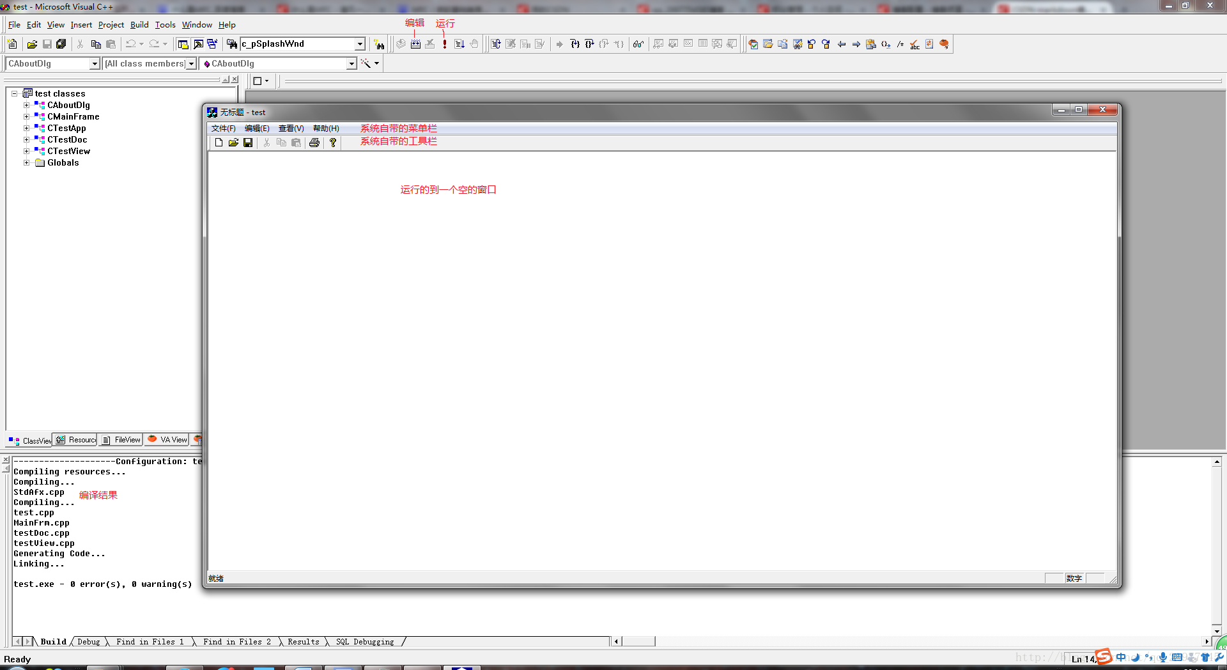Click the IME soft keyboard icon in tray
The width and height of the screenshot is (1227, 670).
[x=1177, y=657]
